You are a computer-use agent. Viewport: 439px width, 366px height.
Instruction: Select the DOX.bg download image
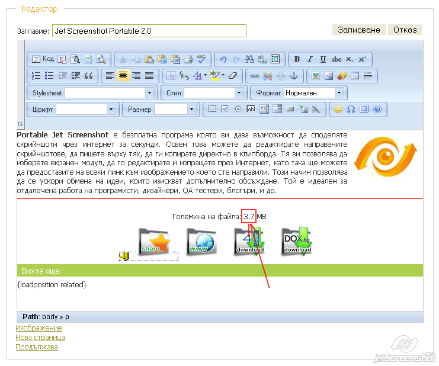pos(297,241)
